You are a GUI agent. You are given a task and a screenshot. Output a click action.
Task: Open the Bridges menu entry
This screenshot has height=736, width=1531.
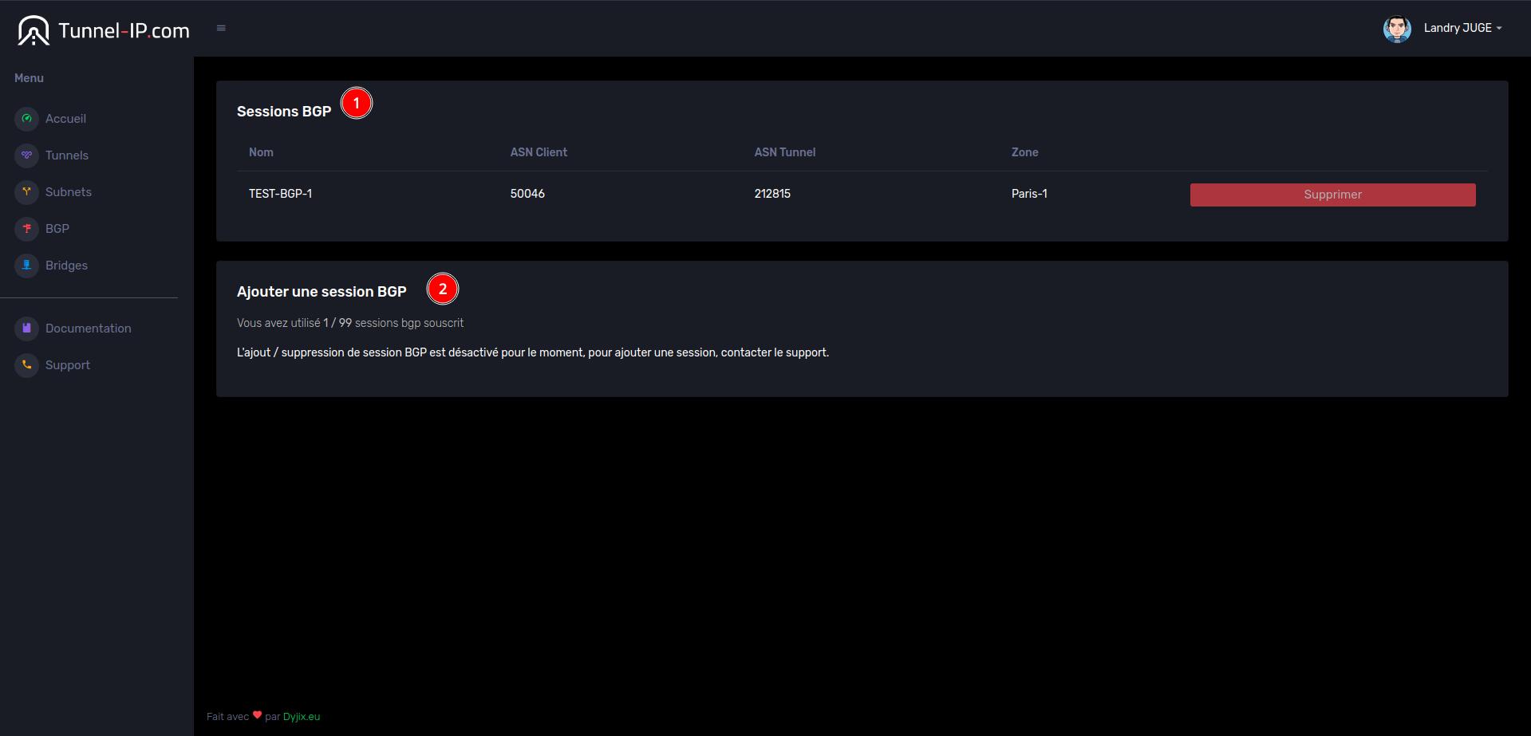click(66, 266)
